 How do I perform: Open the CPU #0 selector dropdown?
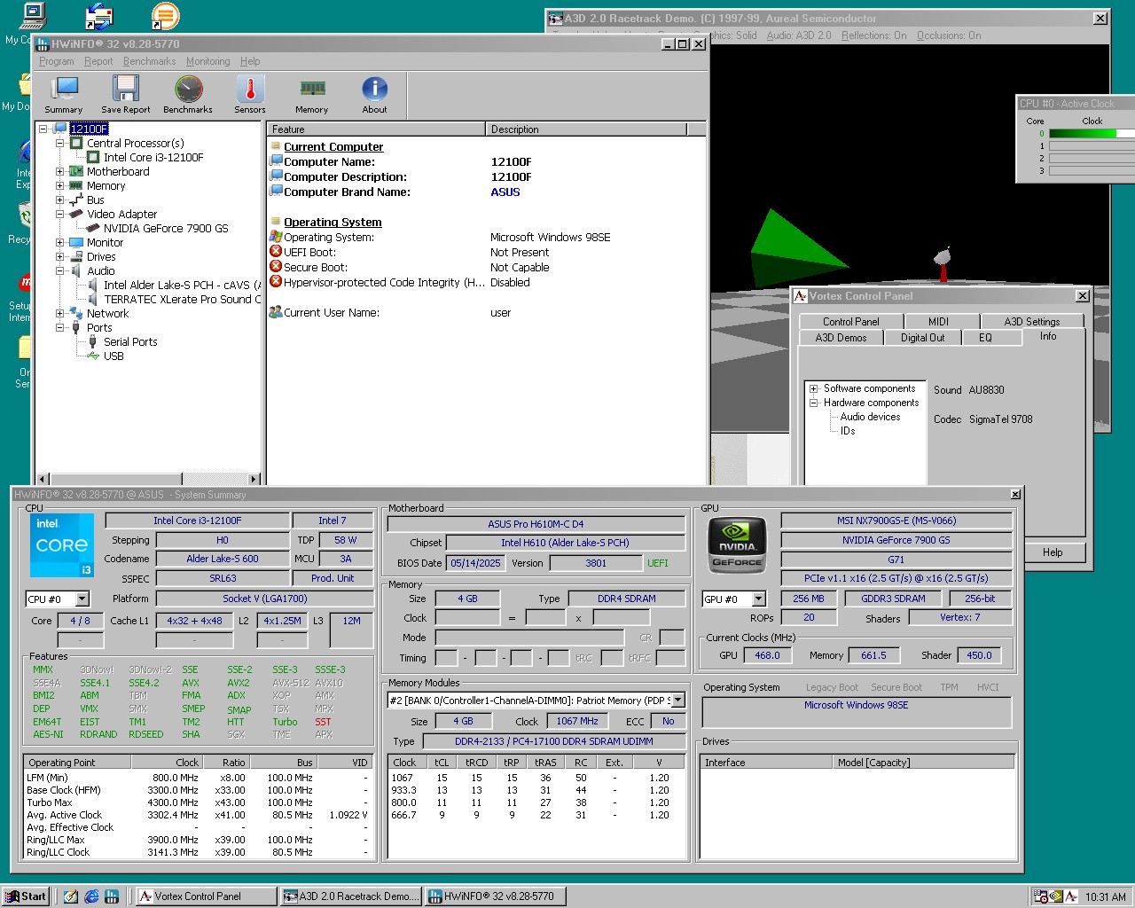[x=82, y=599]
